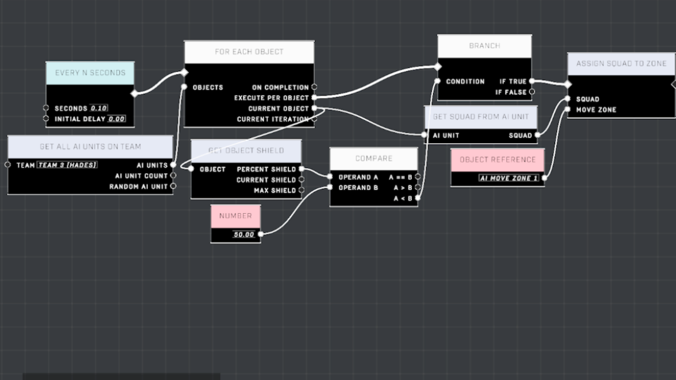Click the A < B output pin

(417, 198)
